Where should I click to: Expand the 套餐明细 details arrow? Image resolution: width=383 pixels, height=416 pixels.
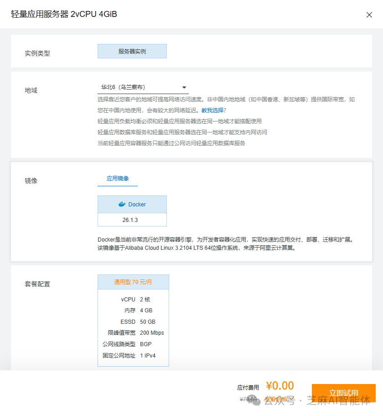pyautogui.click(x=292, y=398)
